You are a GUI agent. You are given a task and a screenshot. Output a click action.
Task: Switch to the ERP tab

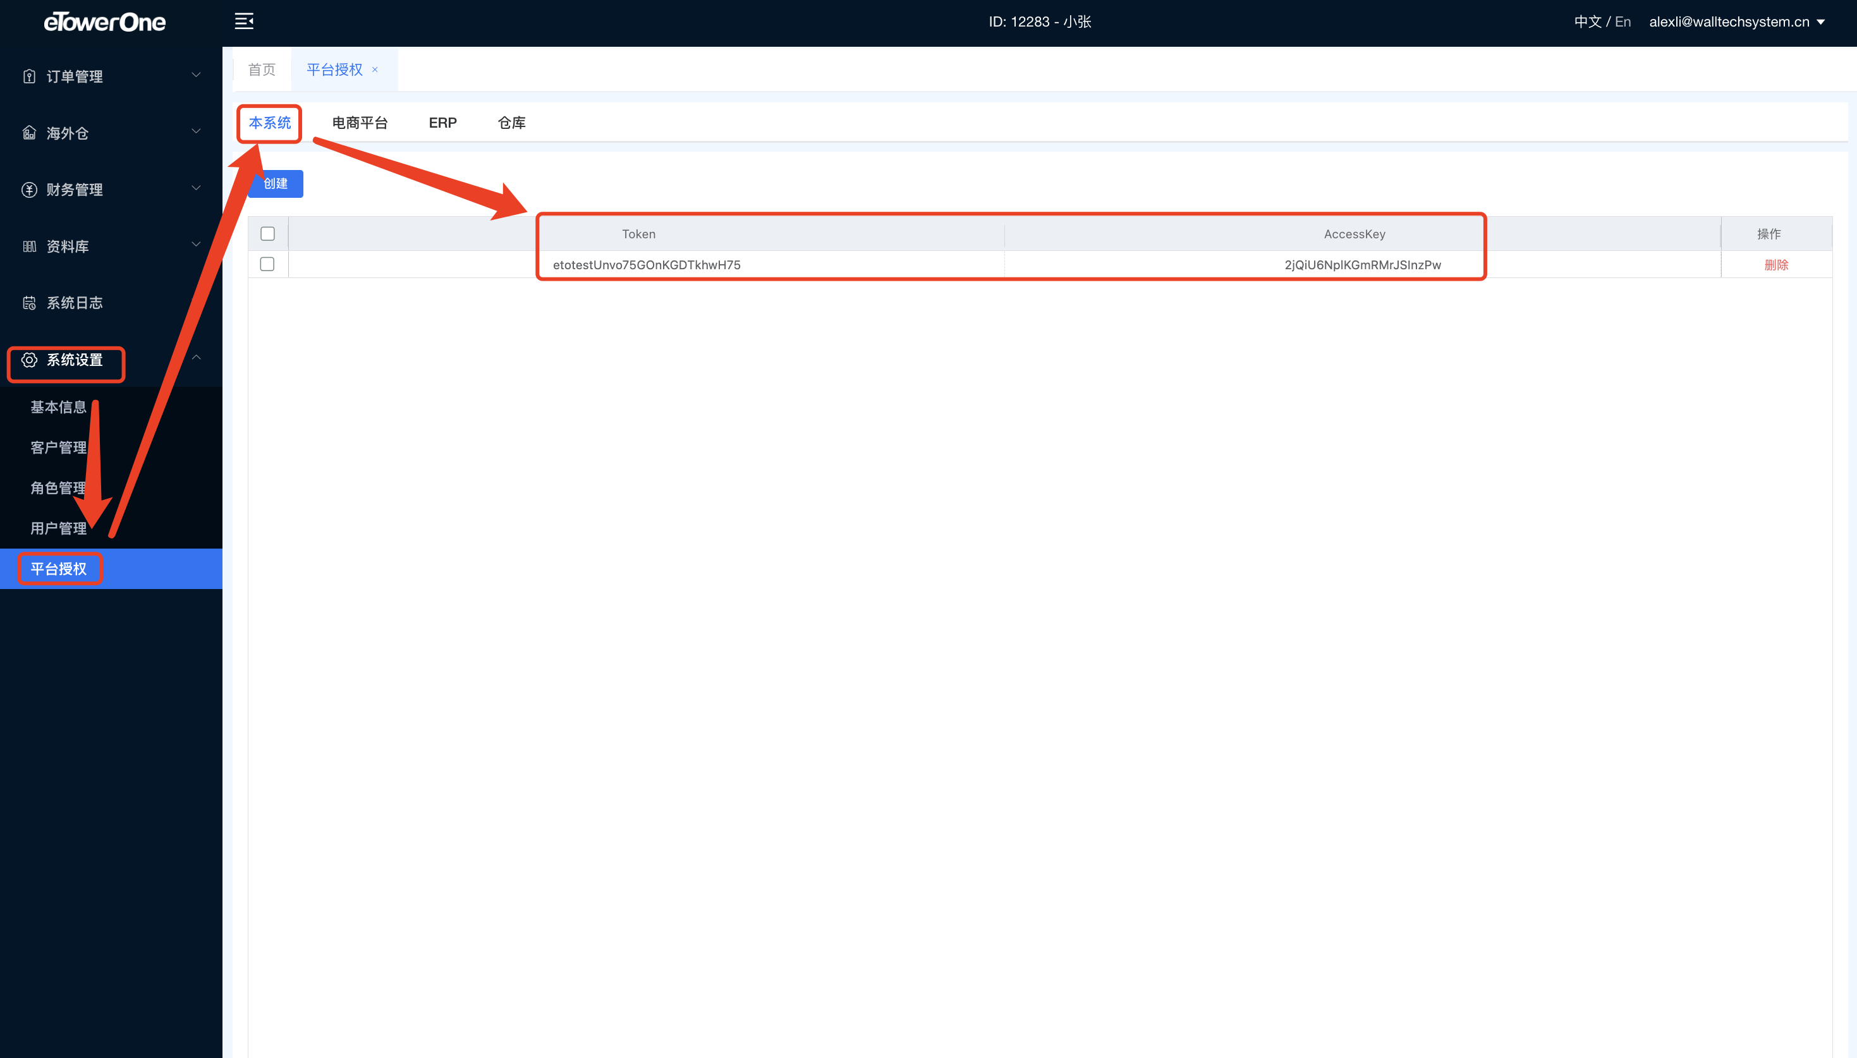pyautogui.click(x=442, y=123)
